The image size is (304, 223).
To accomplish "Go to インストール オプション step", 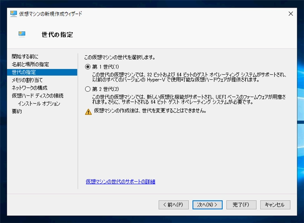I will click(x=39, y=103).
